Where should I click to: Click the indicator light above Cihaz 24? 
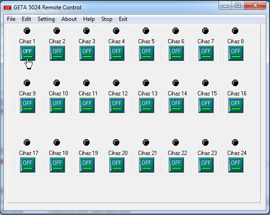(x=235, y=142)
